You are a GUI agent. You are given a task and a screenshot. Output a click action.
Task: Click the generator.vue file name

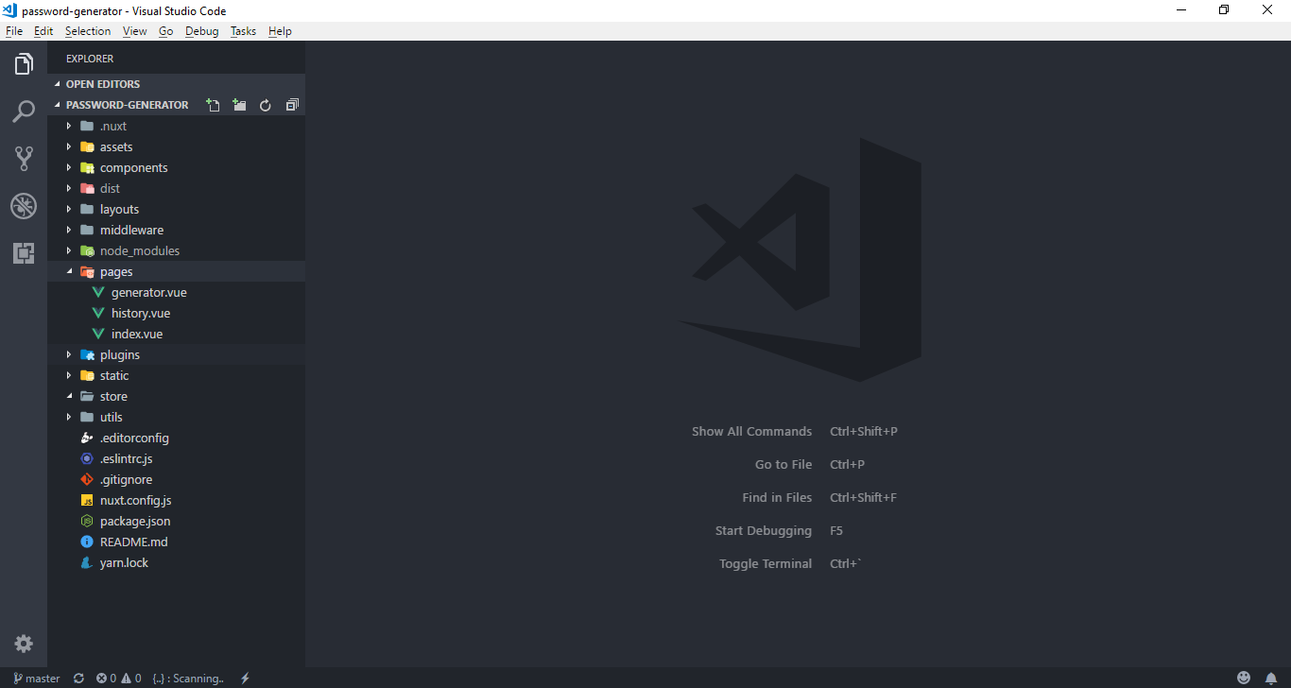click(149, 292)
